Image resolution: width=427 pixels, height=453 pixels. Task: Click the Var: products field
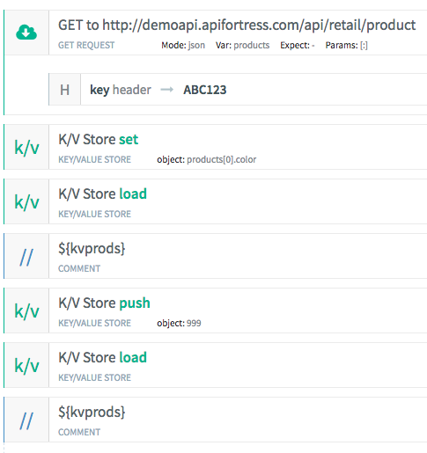coord(242,45)
